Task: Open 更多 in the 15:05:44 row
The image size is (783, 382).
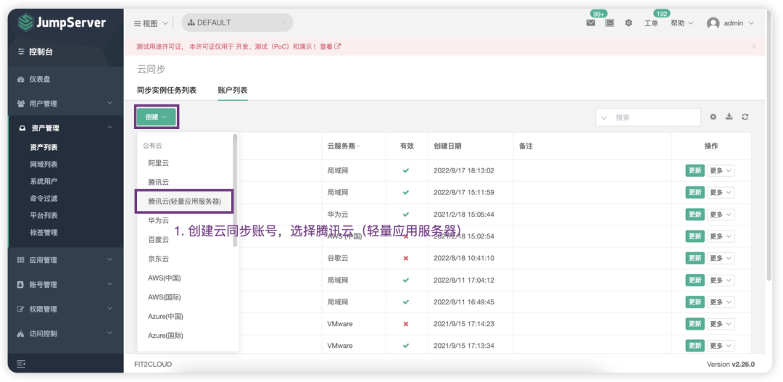Action: pyautogui.click(x=721, y=215)
